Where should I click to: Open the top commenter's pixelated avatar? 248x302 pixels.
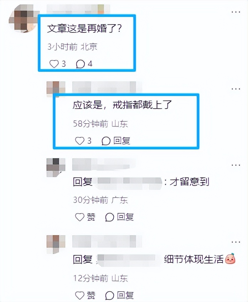(x=23, y=19)
